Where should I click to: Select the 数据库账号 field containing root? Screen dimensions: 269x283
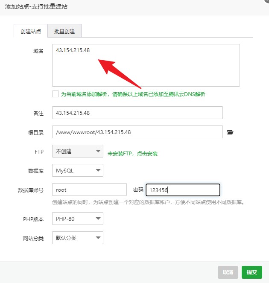[89, 190]
